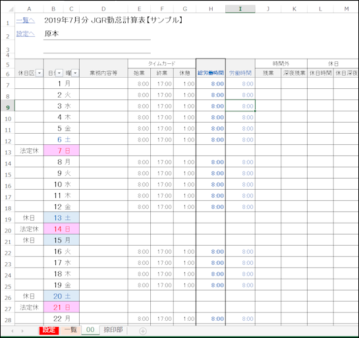Select the active cell I9 showing 8:00
The image size is (359, 338).
(240, 106)
